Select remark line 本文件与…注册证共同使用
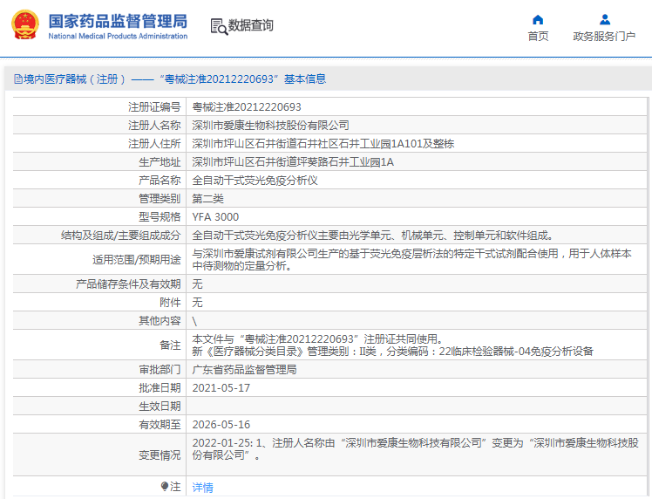 coord(317,338)
